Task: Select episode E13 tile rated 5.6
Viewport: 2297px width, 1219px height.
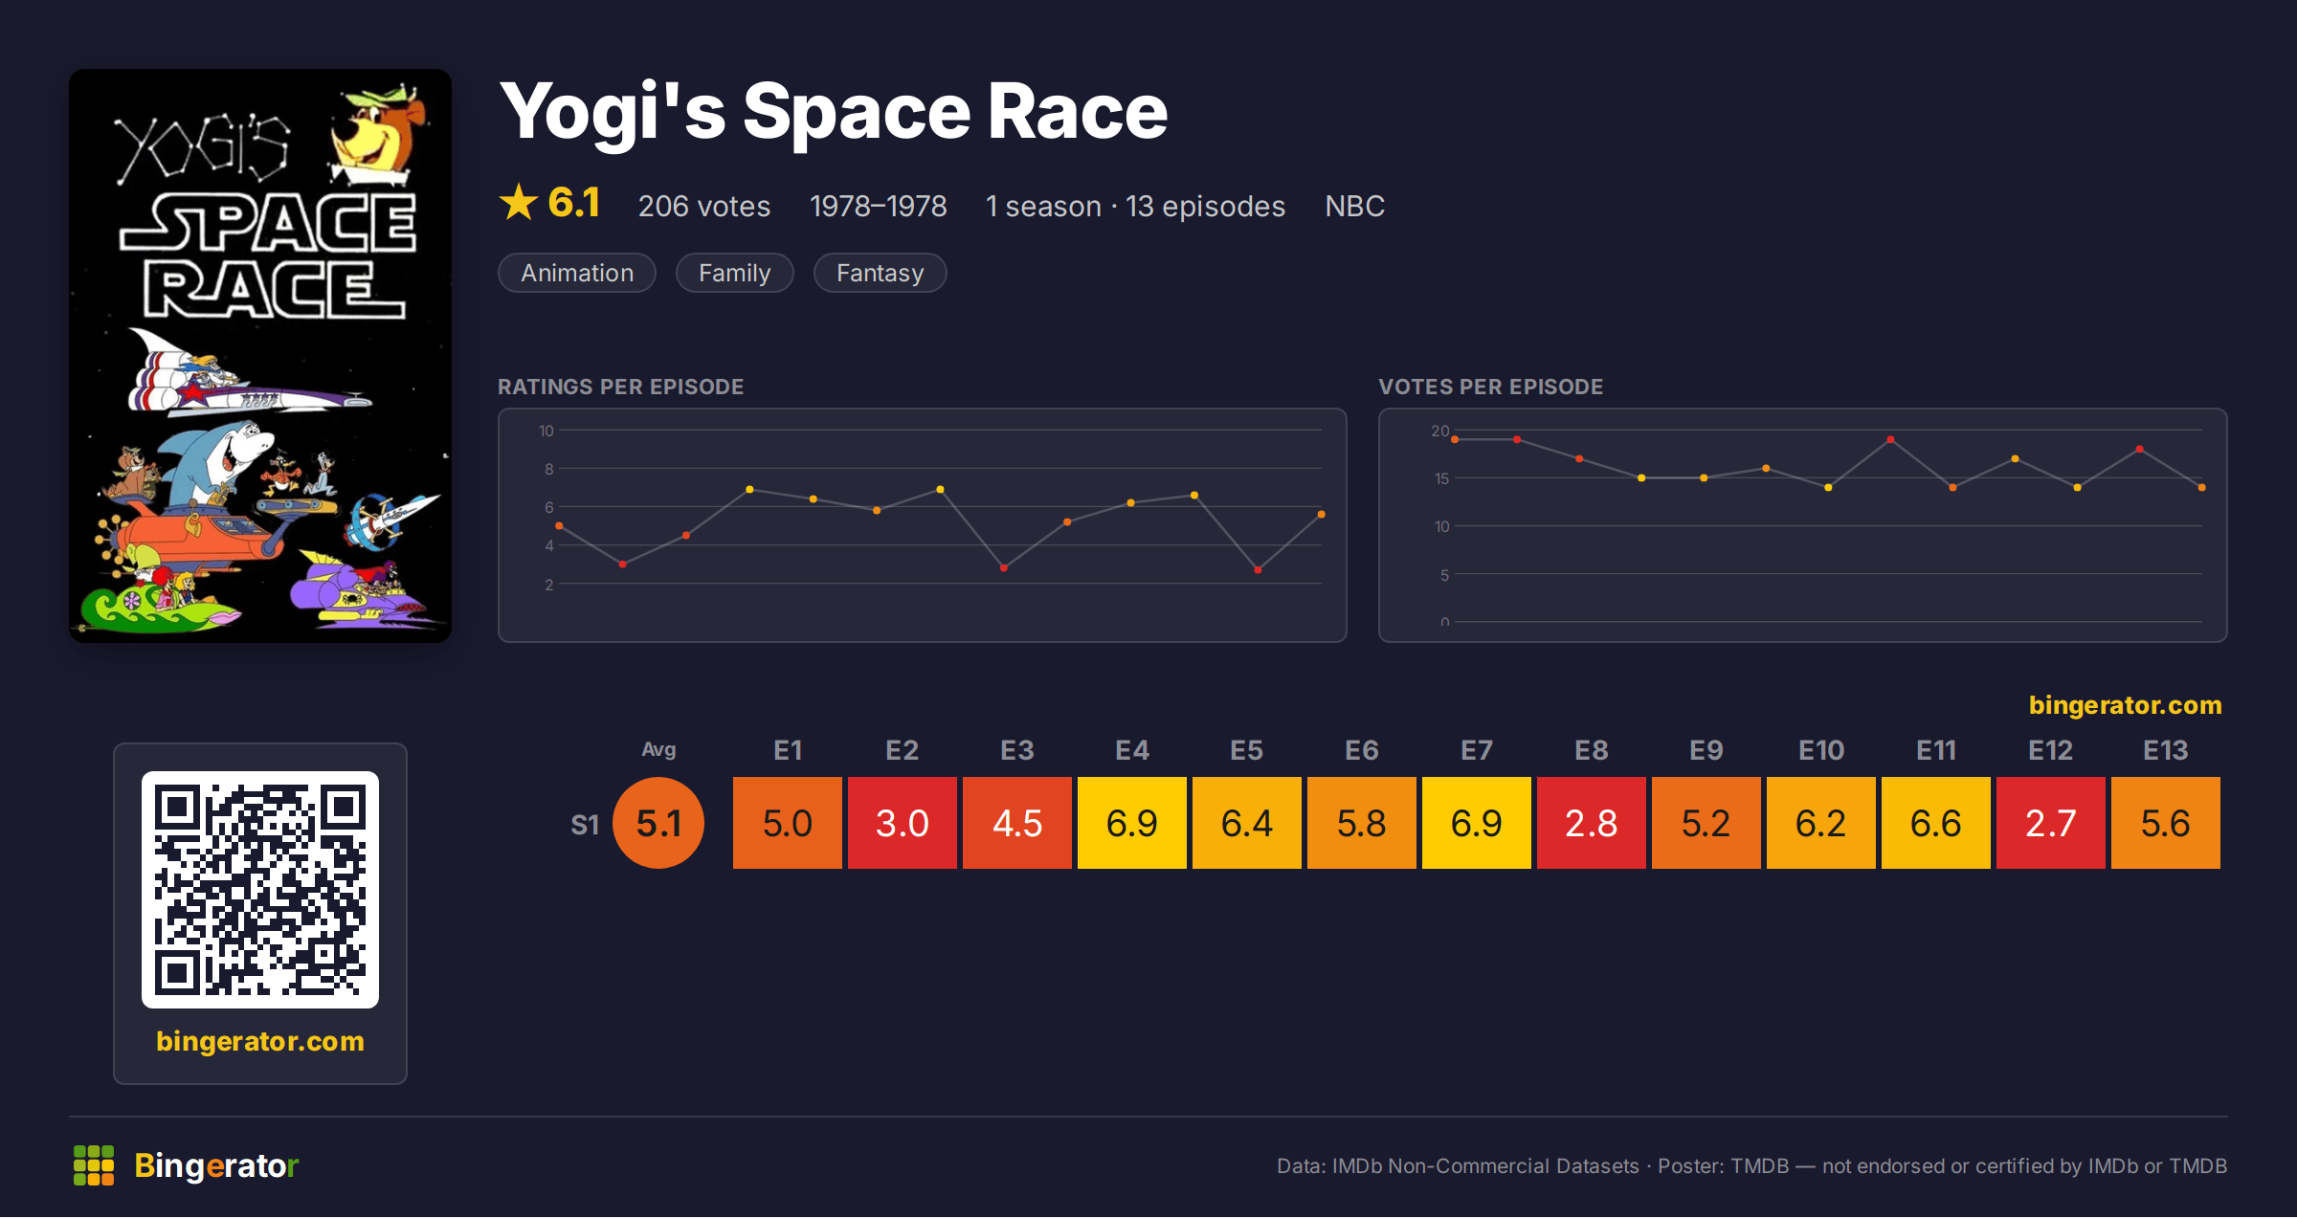Action: 2166,823
